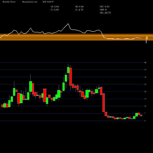Click the '37' price axis label
The width and height of the screenshot is (153, 153).
click(145, 70)
